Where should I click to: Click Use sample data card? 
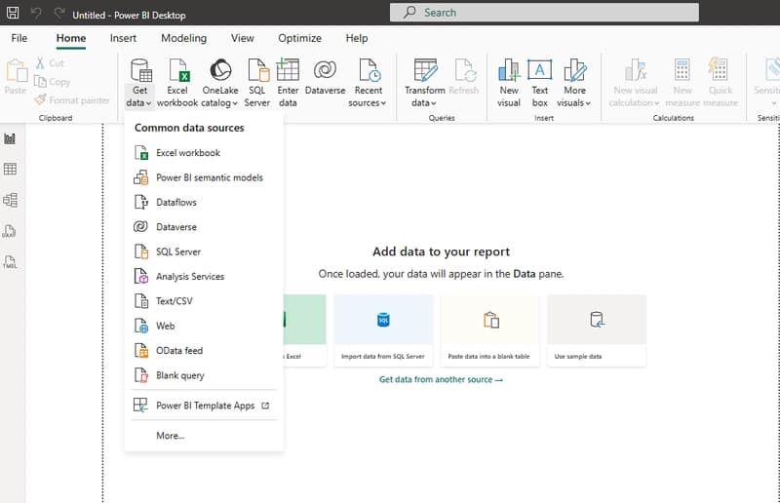597,330
